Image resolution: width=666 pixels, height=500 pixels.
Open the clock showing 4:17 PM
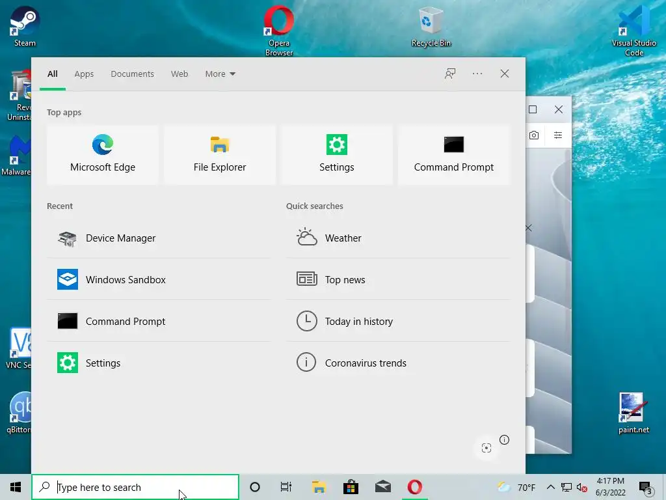coord(610,487)
